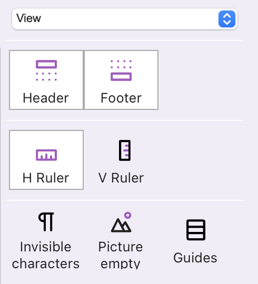Toggle off the Footer display
The image size is (258, 284).
(121, 80)
